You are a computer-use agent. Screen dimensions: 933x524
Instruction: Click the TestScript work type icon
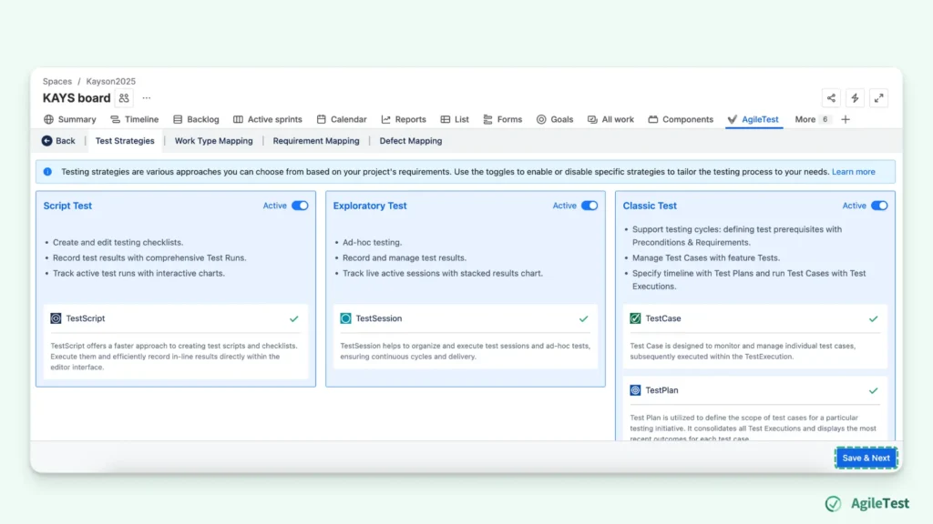click(x=56, y=318)
